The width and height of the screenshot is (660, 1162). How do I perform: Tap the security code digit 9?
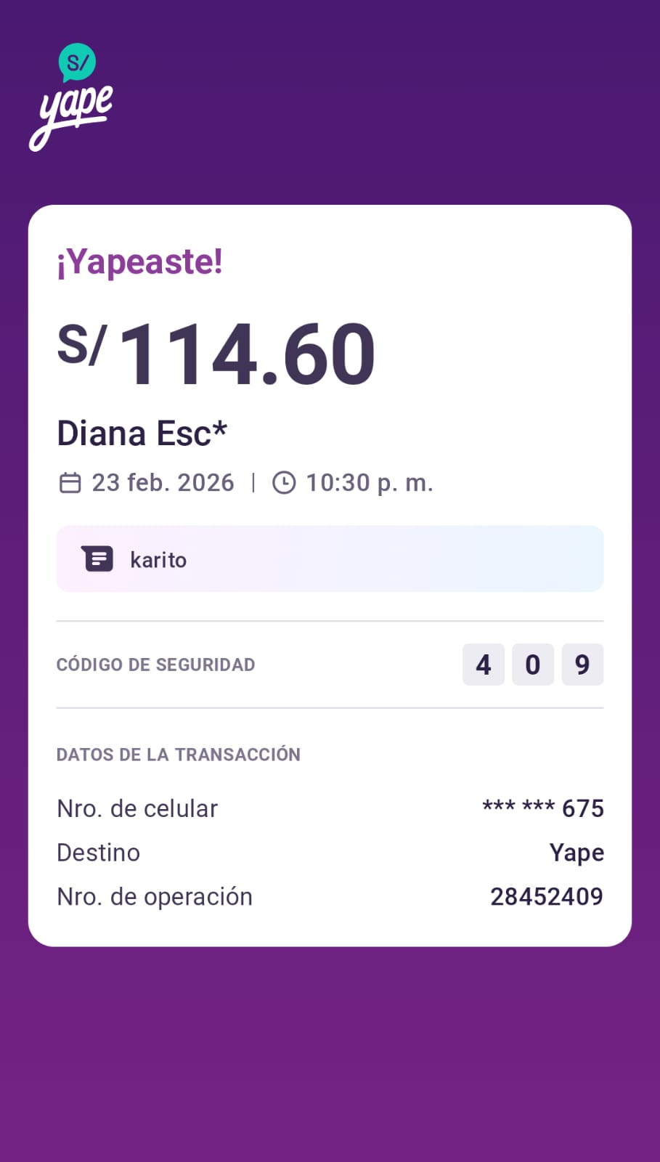coord(582,665)
